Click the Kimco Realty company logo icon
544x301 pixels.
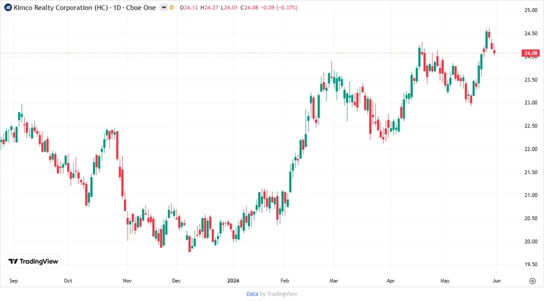point(8,8)
